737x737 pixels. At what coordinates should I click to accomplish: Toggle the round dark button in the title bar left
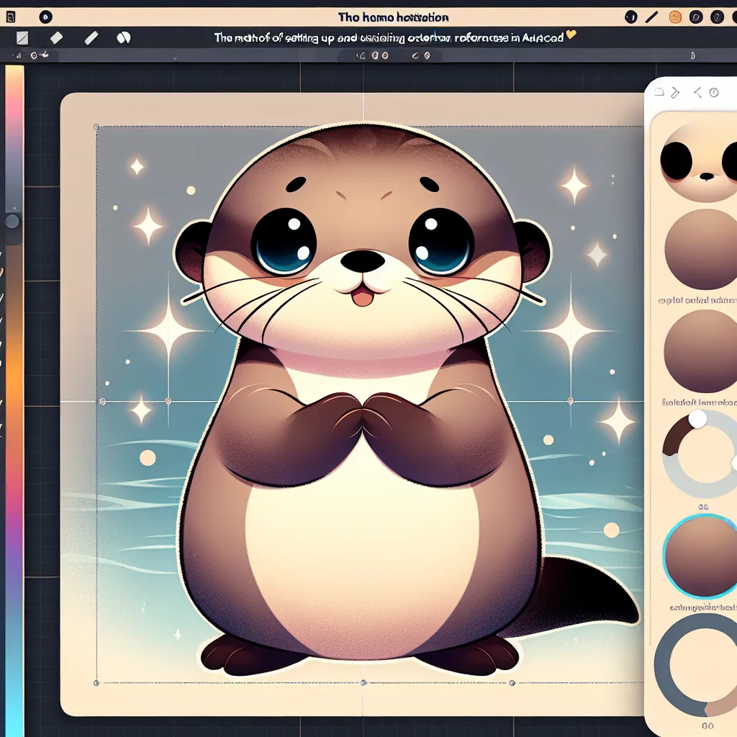coord(45,16)
